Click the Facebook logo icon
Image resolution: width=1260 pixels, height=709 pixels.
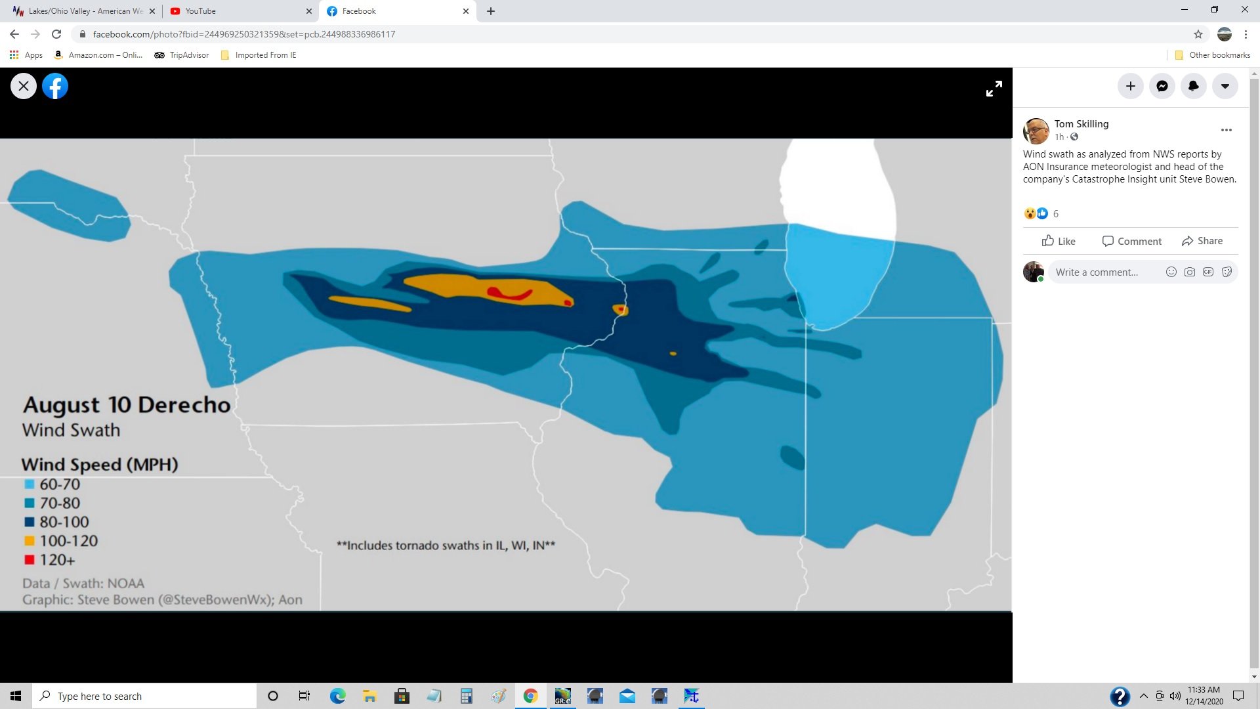(x=55, y=86)
